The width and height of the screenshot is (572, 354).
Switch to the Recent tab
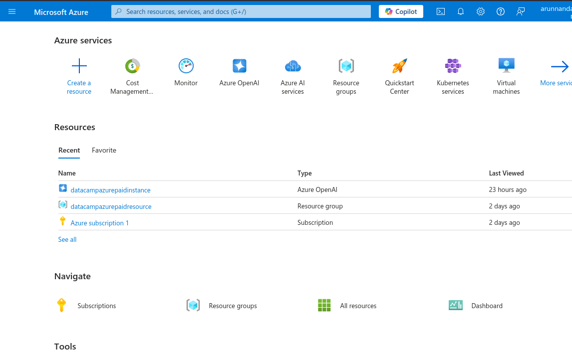click(x=69, y=150)
